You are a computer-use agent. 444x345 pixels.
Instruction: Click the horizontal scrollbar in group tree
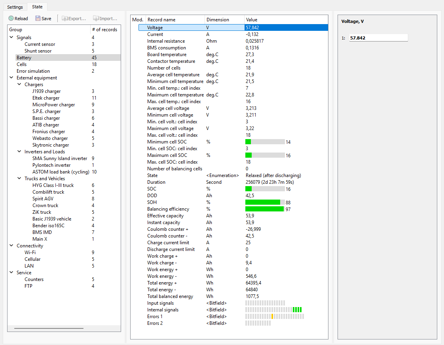(49, 328)
